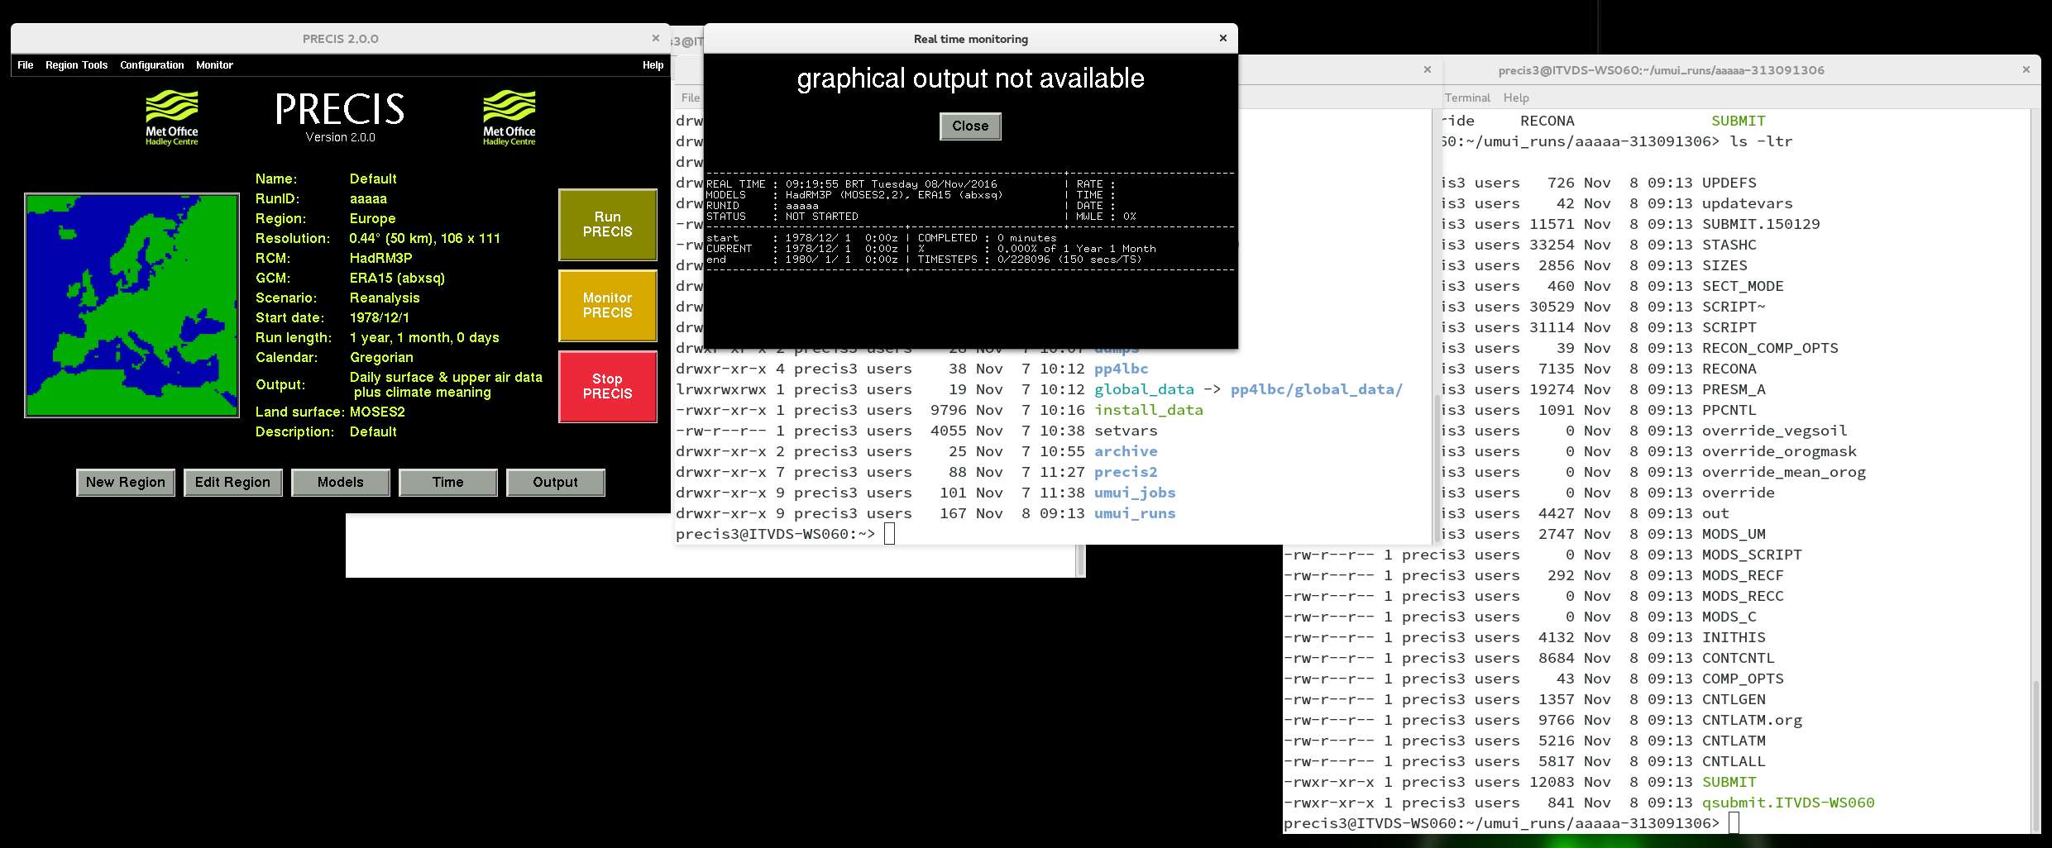2052x848 pixels.
Task: Close the right terminal window
Action: click(2026, 70)
